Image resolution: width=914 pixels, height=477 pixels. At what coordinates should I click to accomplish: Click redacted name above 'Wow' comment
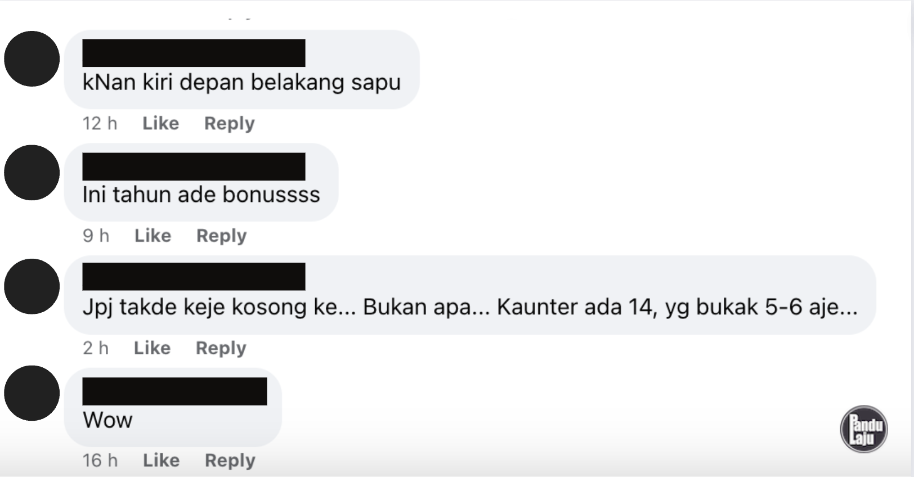pos(174,391)
